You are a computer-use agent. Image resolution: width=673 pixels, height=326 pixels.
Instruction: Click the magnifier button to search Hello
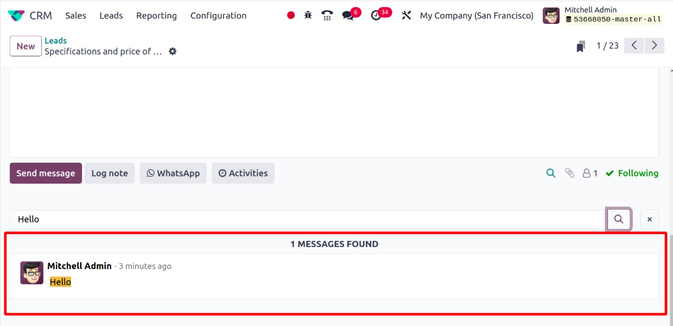[618, 219]
